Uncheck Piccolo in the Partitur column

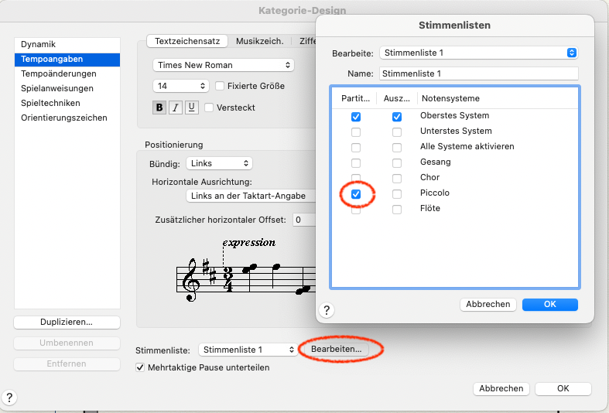tap(356, 193)
